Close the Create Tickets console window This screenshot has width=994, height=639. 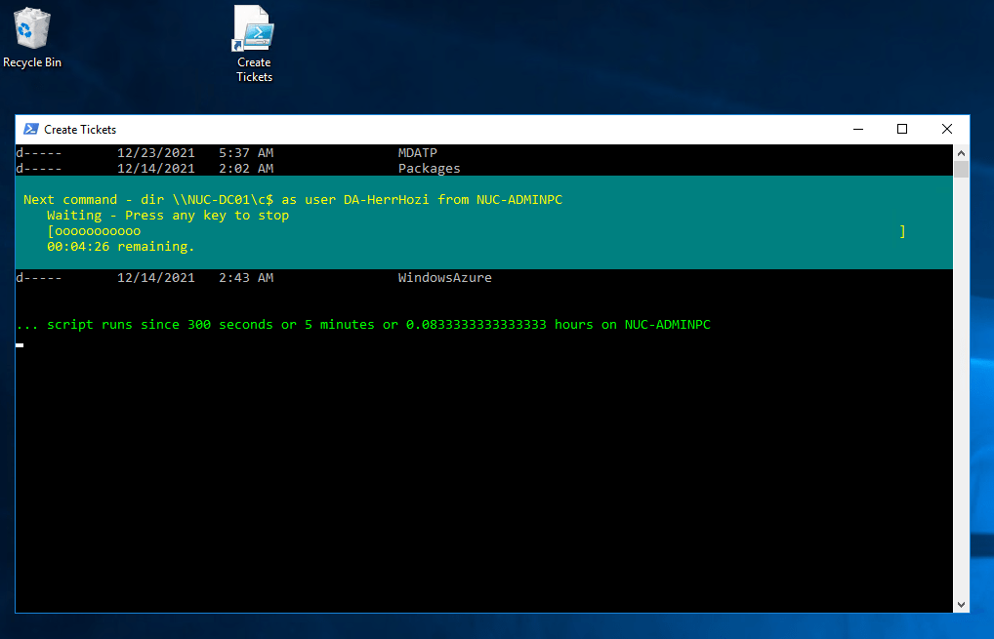[x=946, y=129]
